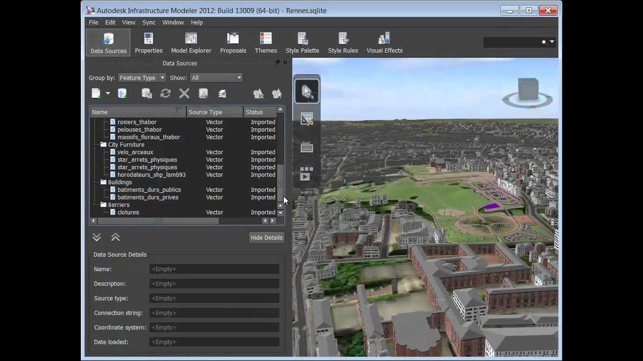Open the Window menu
The width and height of the screenshot is (643, 361).
(x=173, y=23)
